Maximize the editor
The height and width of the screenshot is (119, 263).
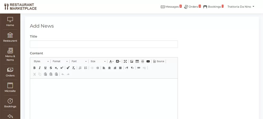125,61
